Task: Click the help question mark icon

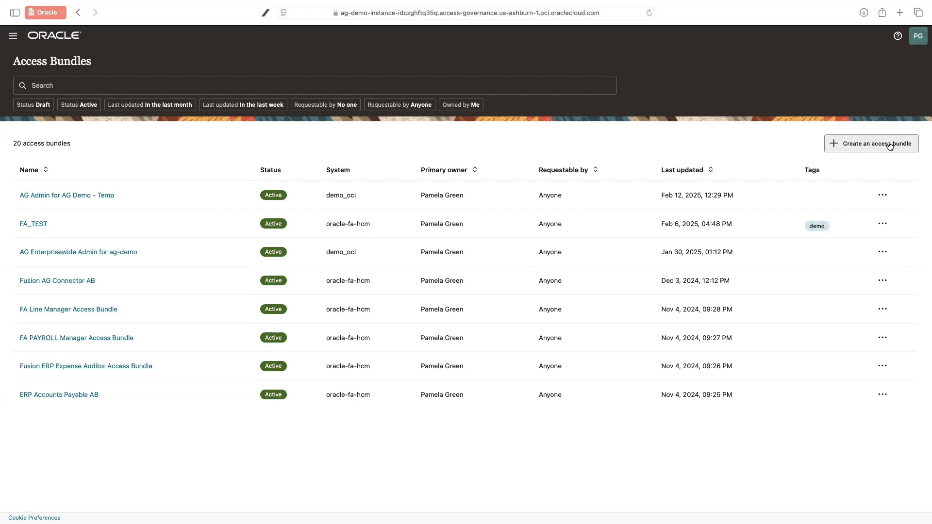Action: coord(898,35)
